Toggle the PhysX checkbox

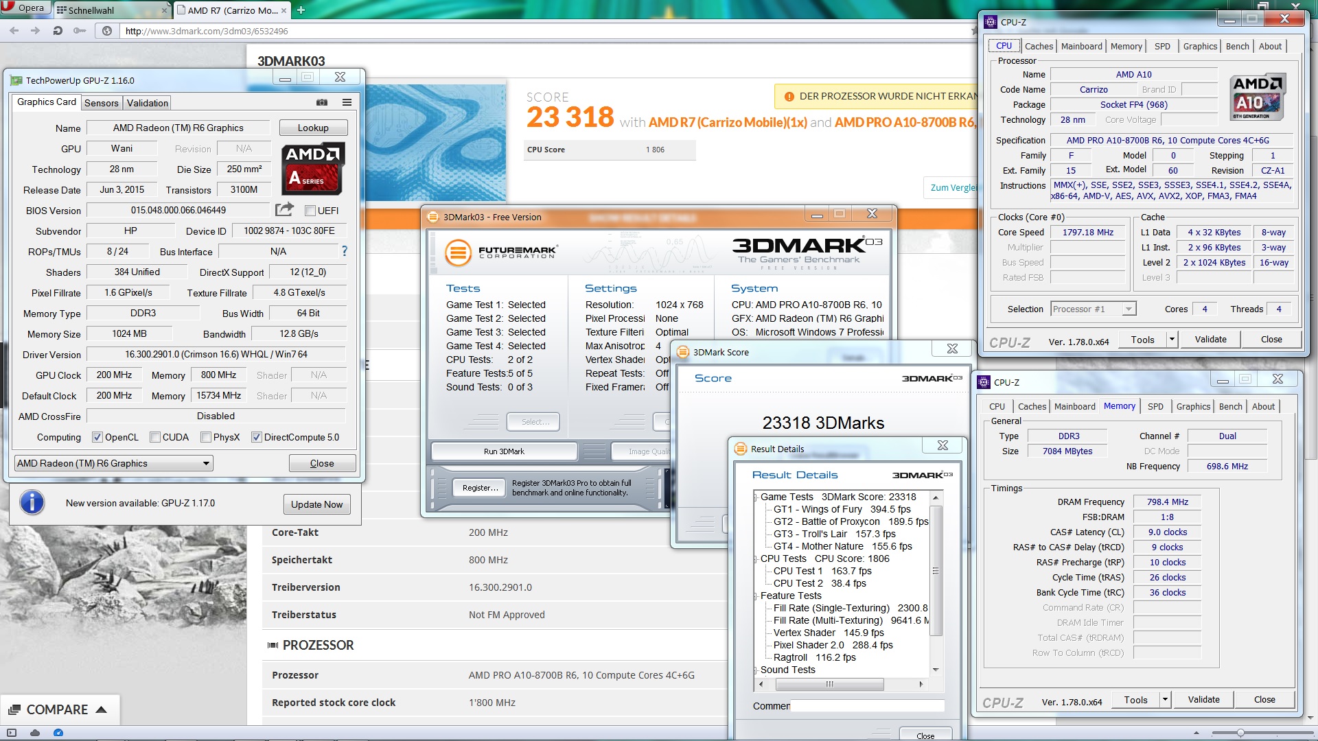pos(206,437)
